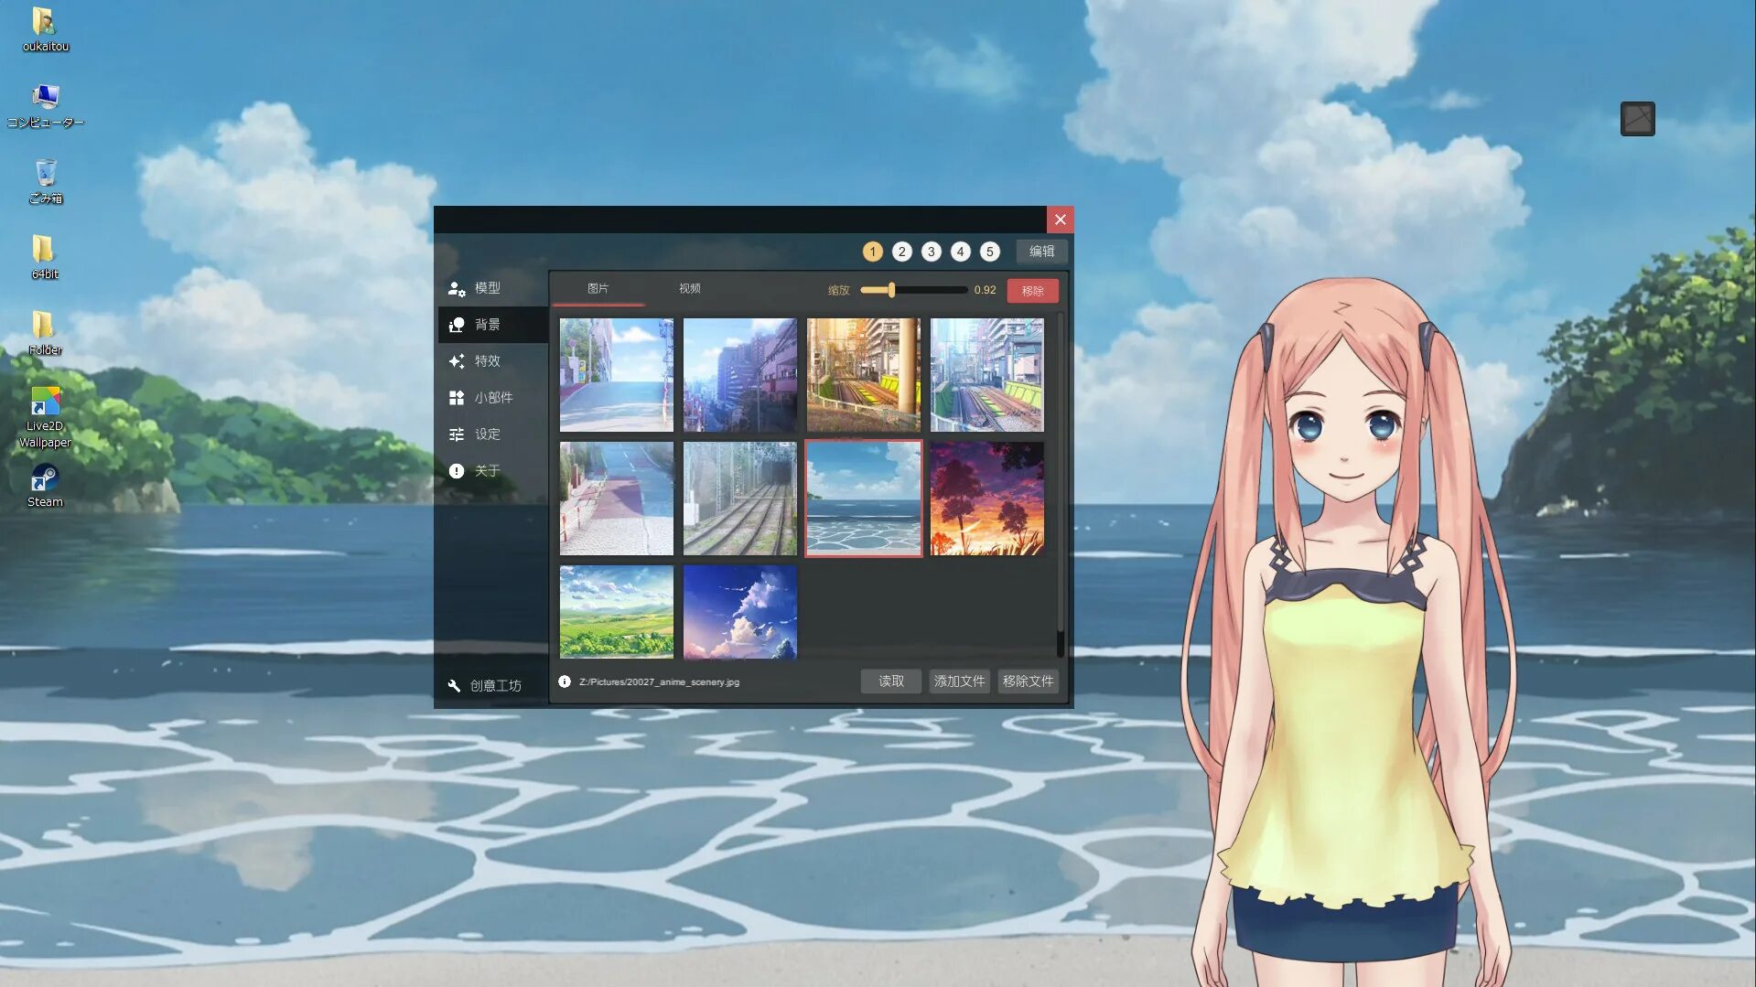
Task: Click the 读取 (Load) button
Action: click(890, 681)
